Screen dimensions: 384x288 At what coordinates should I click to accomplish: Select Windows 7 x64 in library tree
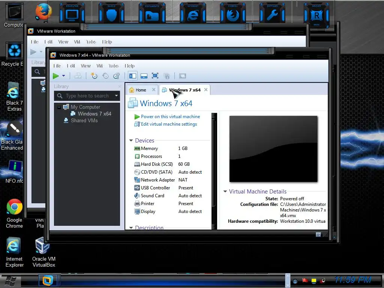(94, 114)
